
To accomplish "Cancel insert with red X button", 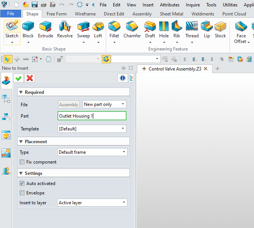I will 30,78.
